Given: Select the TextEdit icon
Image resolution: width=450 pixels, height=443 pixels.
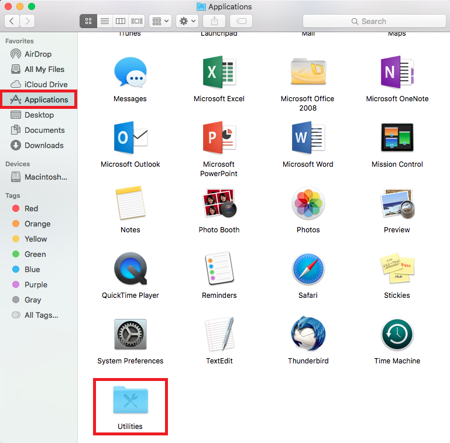Looking at the screenshot, I should point(220,334).
